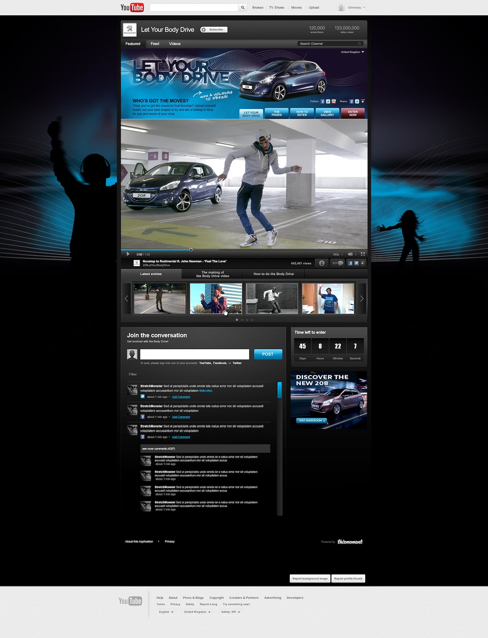Switch to the Feed channel tab

(155, 44)
